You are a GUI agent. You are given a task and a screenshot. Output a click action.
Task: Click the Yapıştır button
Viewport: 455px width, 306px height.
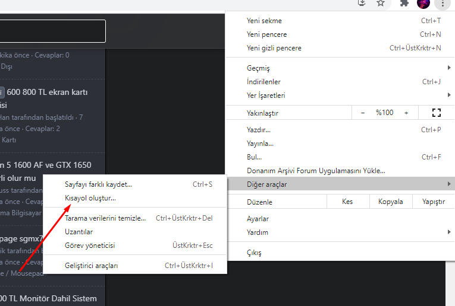(433, 202)
